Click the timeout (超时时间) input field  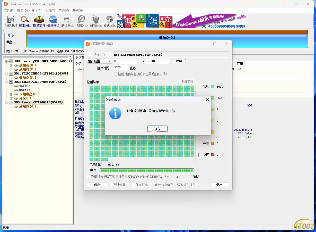pos(121,68)
